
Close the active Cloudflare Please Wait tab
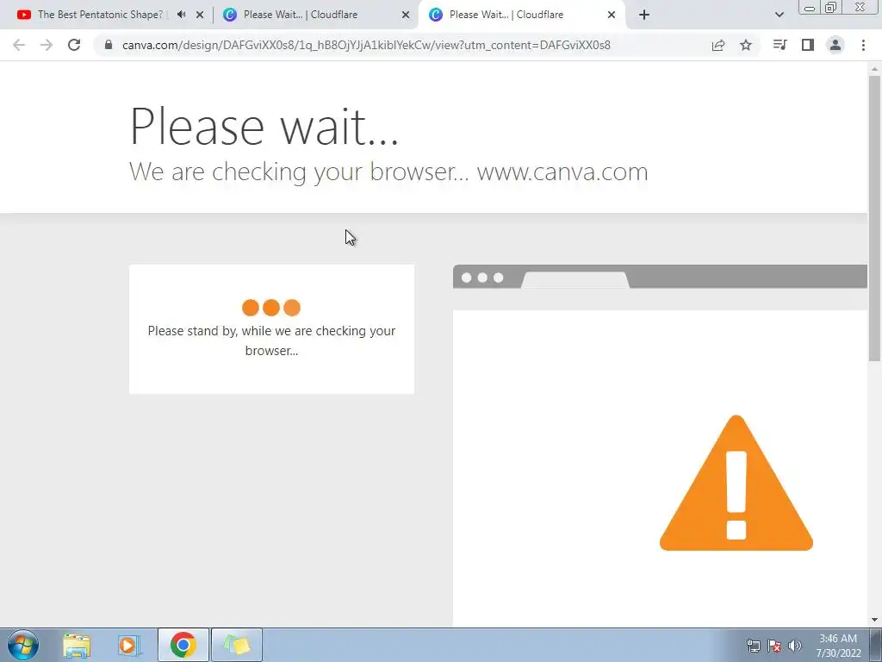[x=612, y=15]
